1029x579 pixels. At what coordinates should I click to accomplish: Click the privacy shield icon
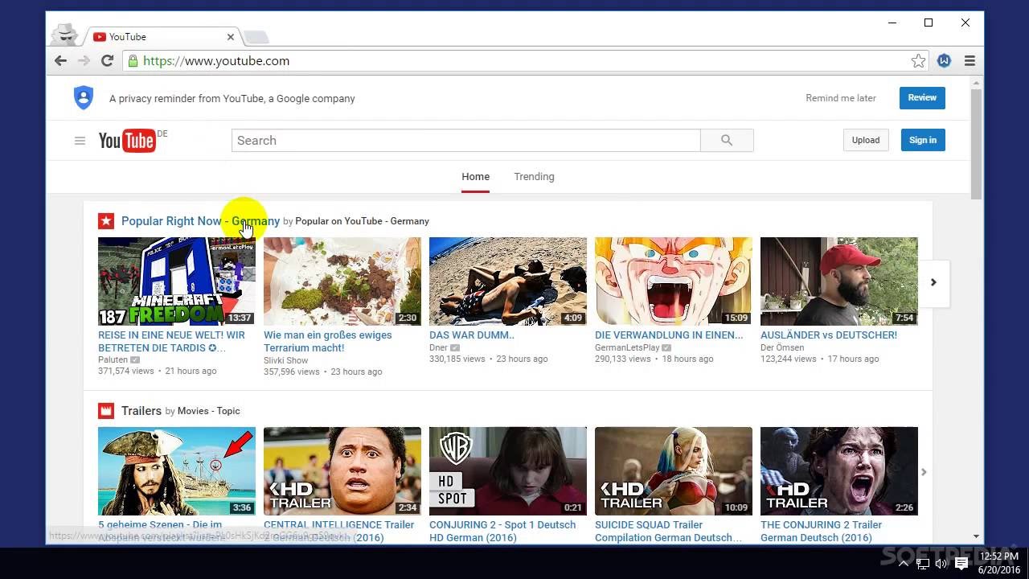(x=84, y=98)
